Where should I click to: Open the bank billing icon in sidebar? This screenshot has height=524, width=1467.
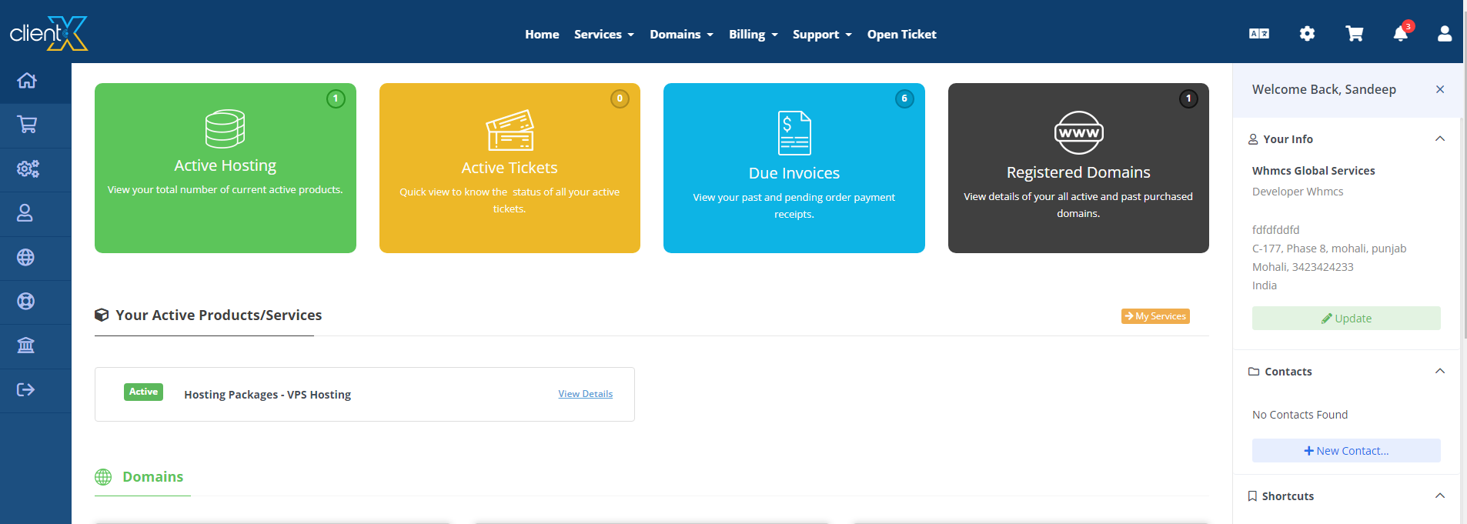pyautogui.click(x=26, y=345)
